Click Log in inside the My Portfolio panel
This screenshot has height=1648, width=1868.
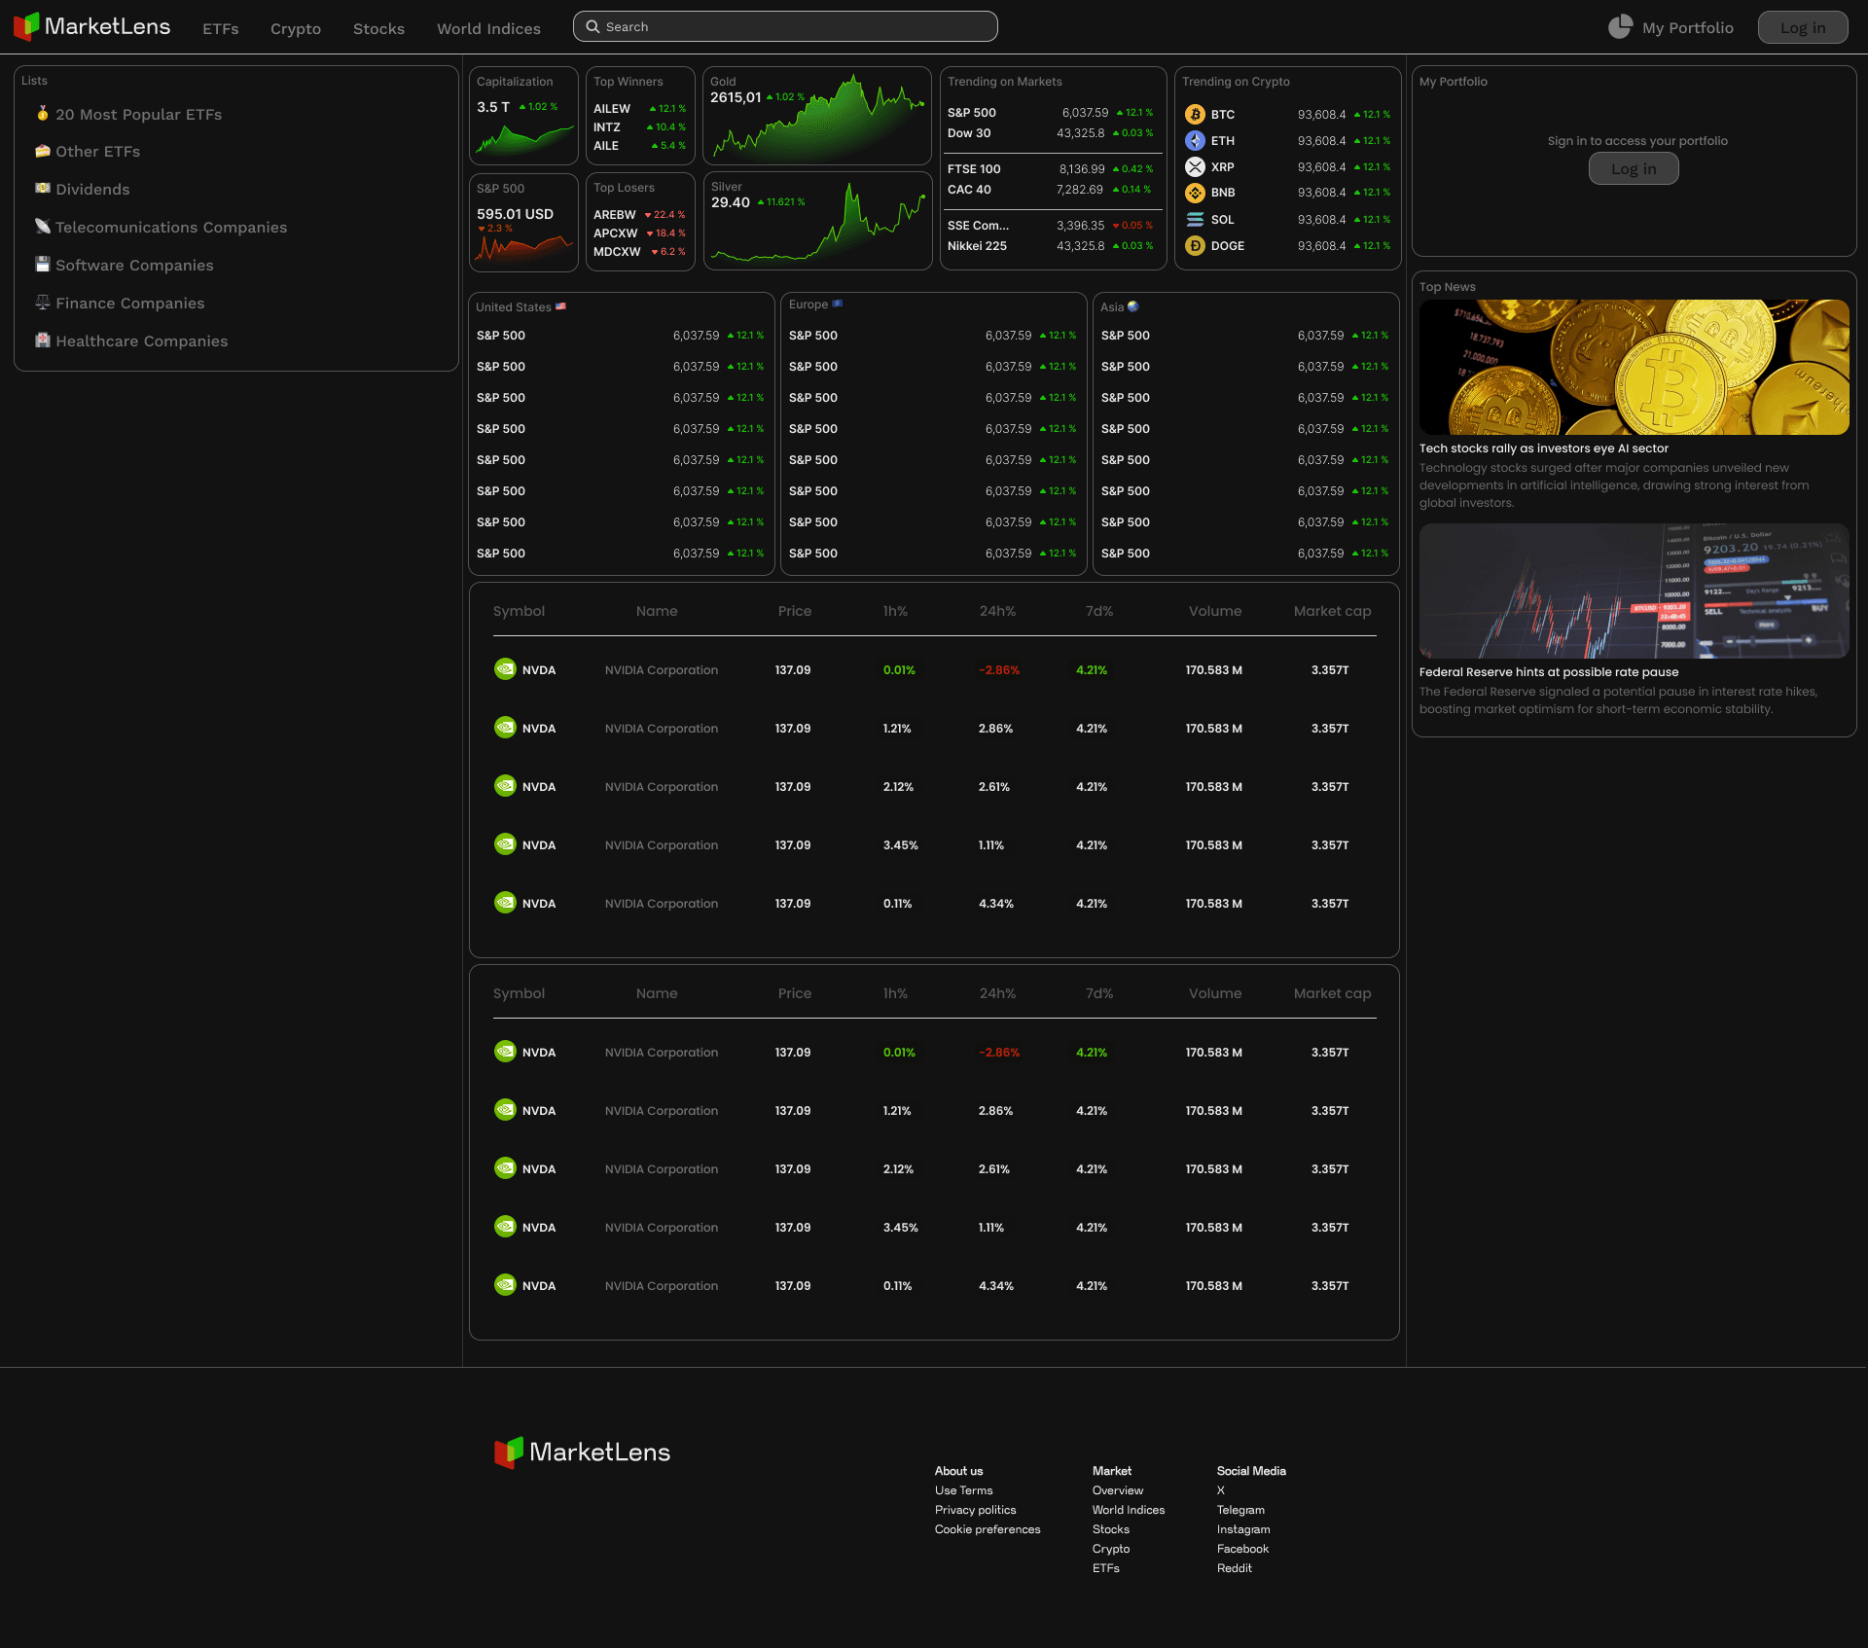tap(1634, 167)
